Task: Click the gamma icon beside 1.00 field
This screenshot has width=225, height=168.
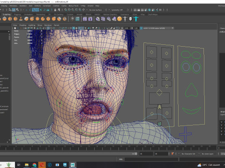Action: pyautogui.click(x=132, y=28)
